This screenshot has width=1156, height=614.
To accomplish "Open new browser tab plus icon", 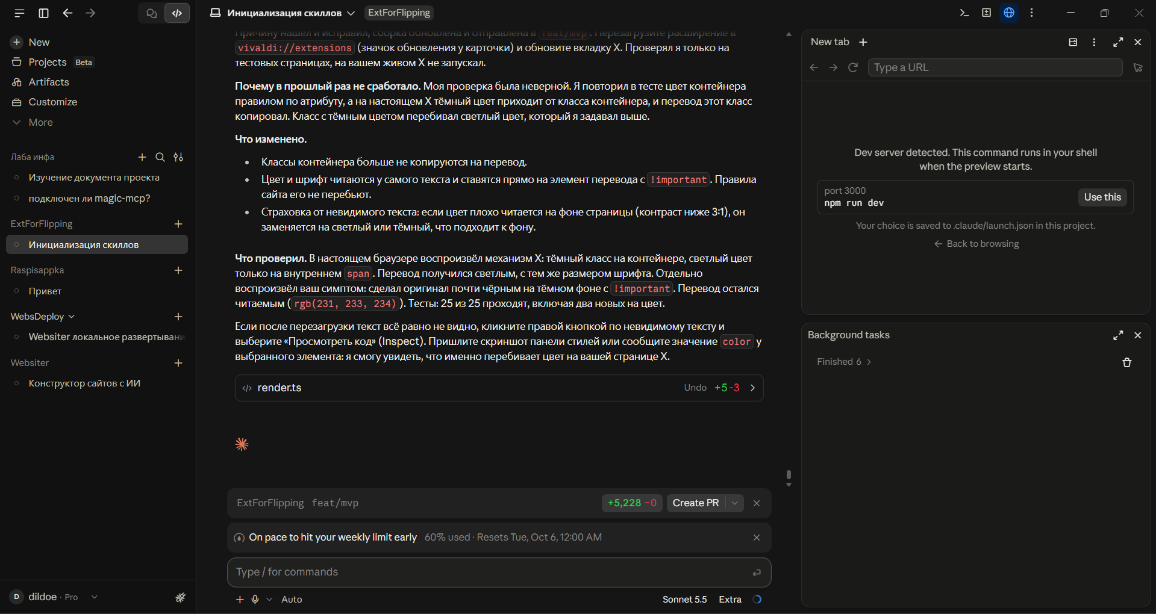I will pyautogui.click(x=863, y=42).
